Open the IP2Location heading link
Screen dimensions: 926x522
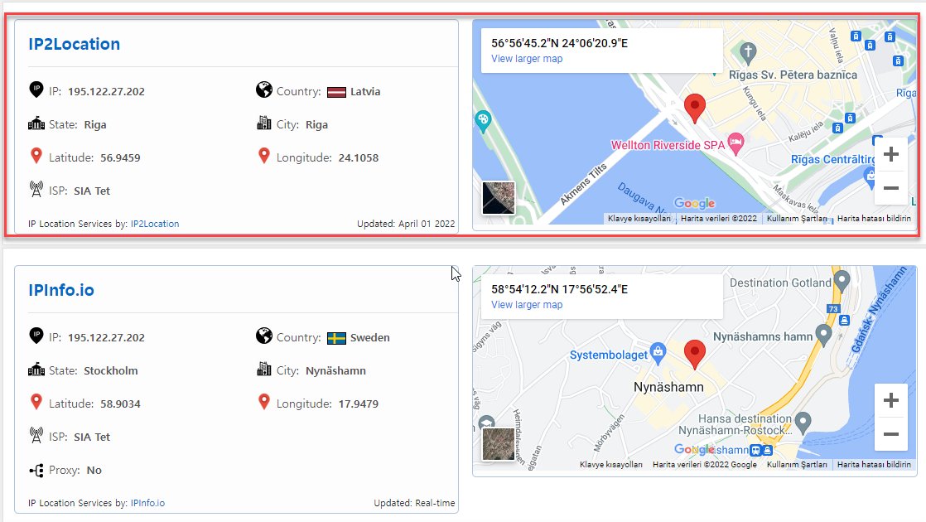(x=74, y=44)
